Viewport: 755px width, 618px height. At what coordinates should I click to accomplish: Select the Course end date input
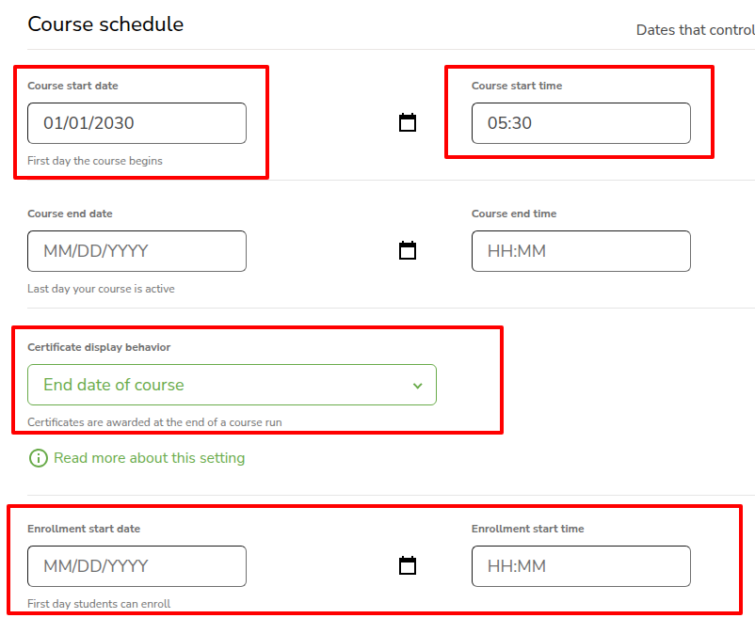point(137,251)
